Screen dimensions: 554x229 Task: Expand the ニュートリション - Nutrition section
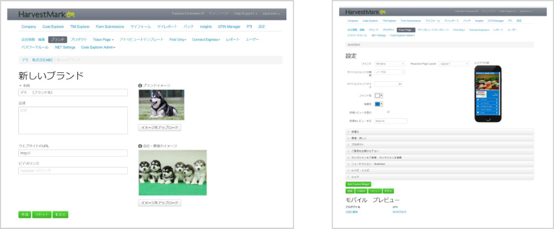[439, 164]
